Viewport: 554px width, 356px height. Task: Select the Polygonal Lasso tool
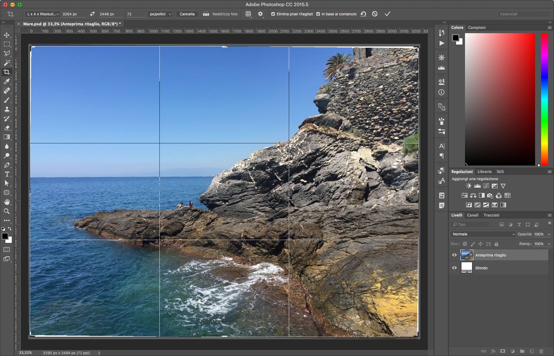[7, 54]
